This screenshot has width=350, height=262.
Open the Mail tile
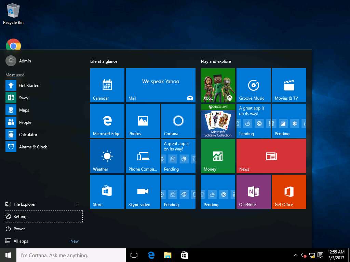(x=161, y=85)
